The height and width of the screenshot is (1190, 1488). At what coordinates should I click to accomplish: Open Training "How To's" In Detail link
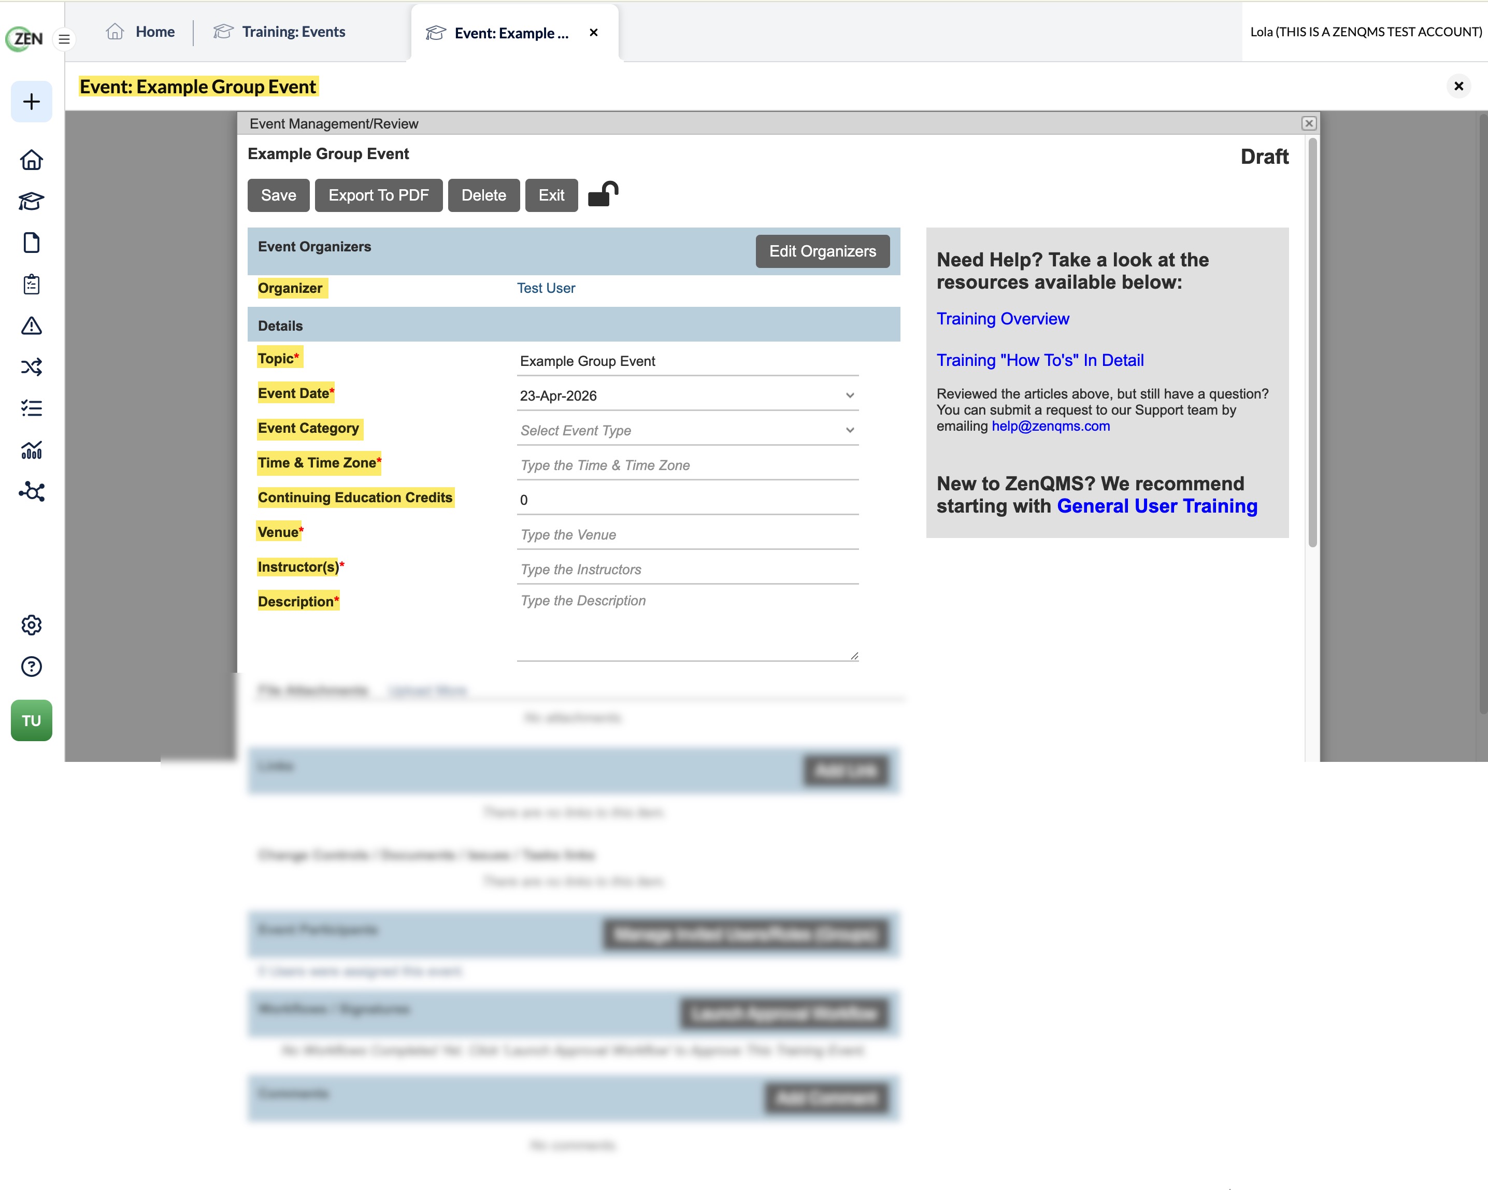(1039, 360)
